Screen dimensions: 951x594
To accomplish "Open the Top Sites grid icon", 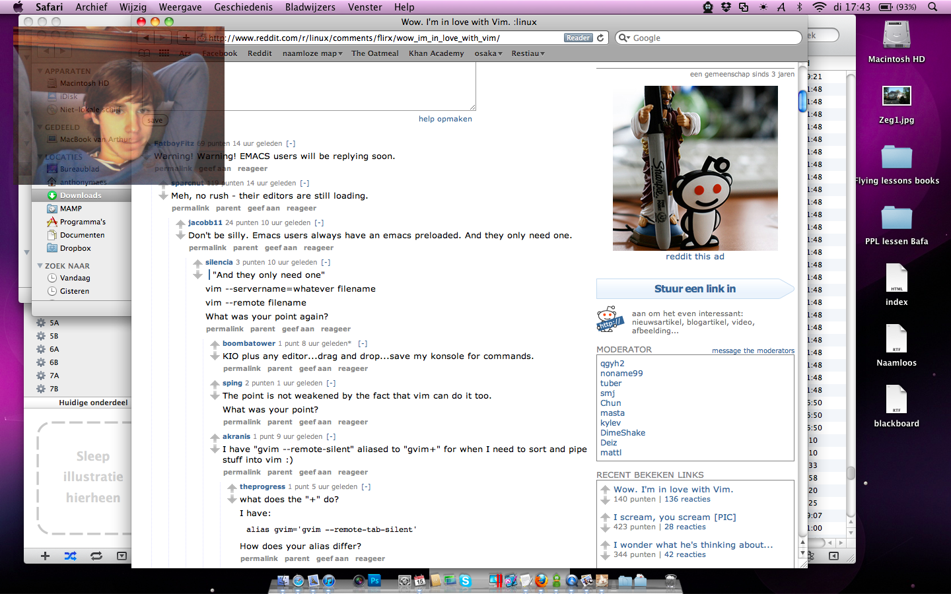I will (164, 53).
